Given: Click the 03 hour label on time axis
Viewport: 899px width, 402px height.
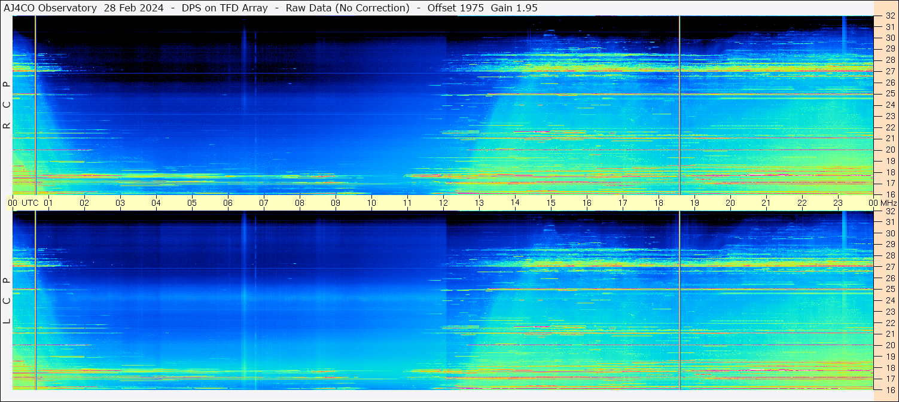Looking at the screenshot, I should 120,203.
